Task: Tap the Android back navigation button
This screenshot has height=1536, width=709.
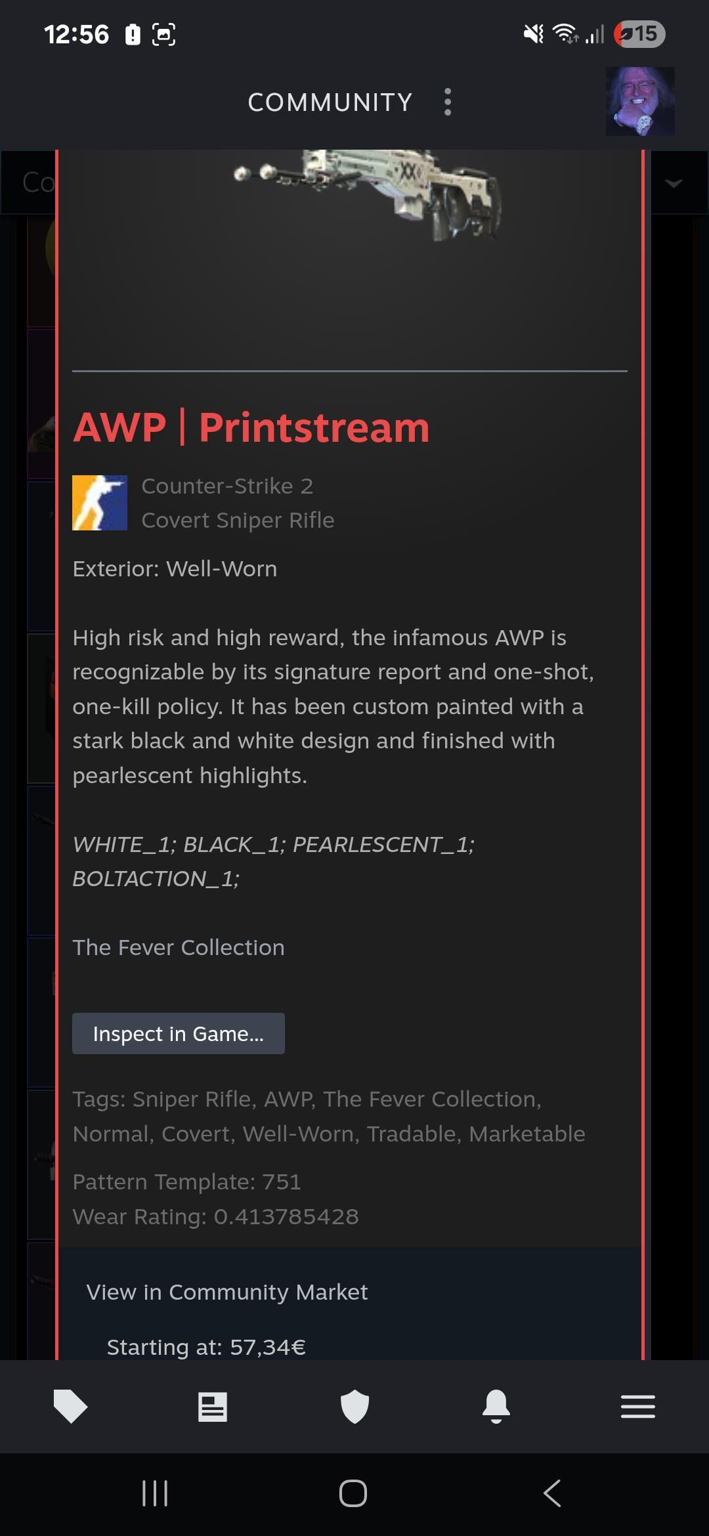Action: (553, 1493)
